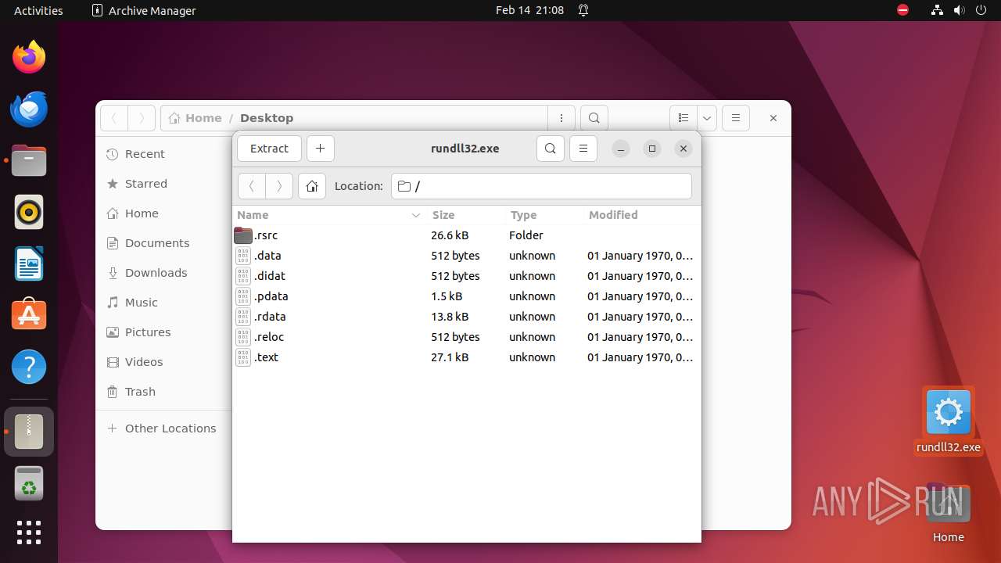
Task: Click Desktop in Files path bar
Action: pos(267,118)
